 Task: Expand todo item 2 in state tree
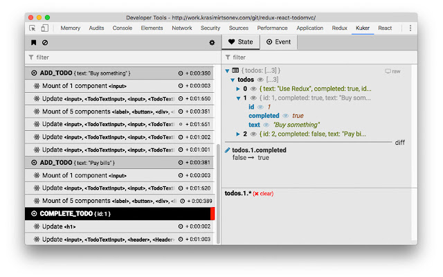[237, 134]
